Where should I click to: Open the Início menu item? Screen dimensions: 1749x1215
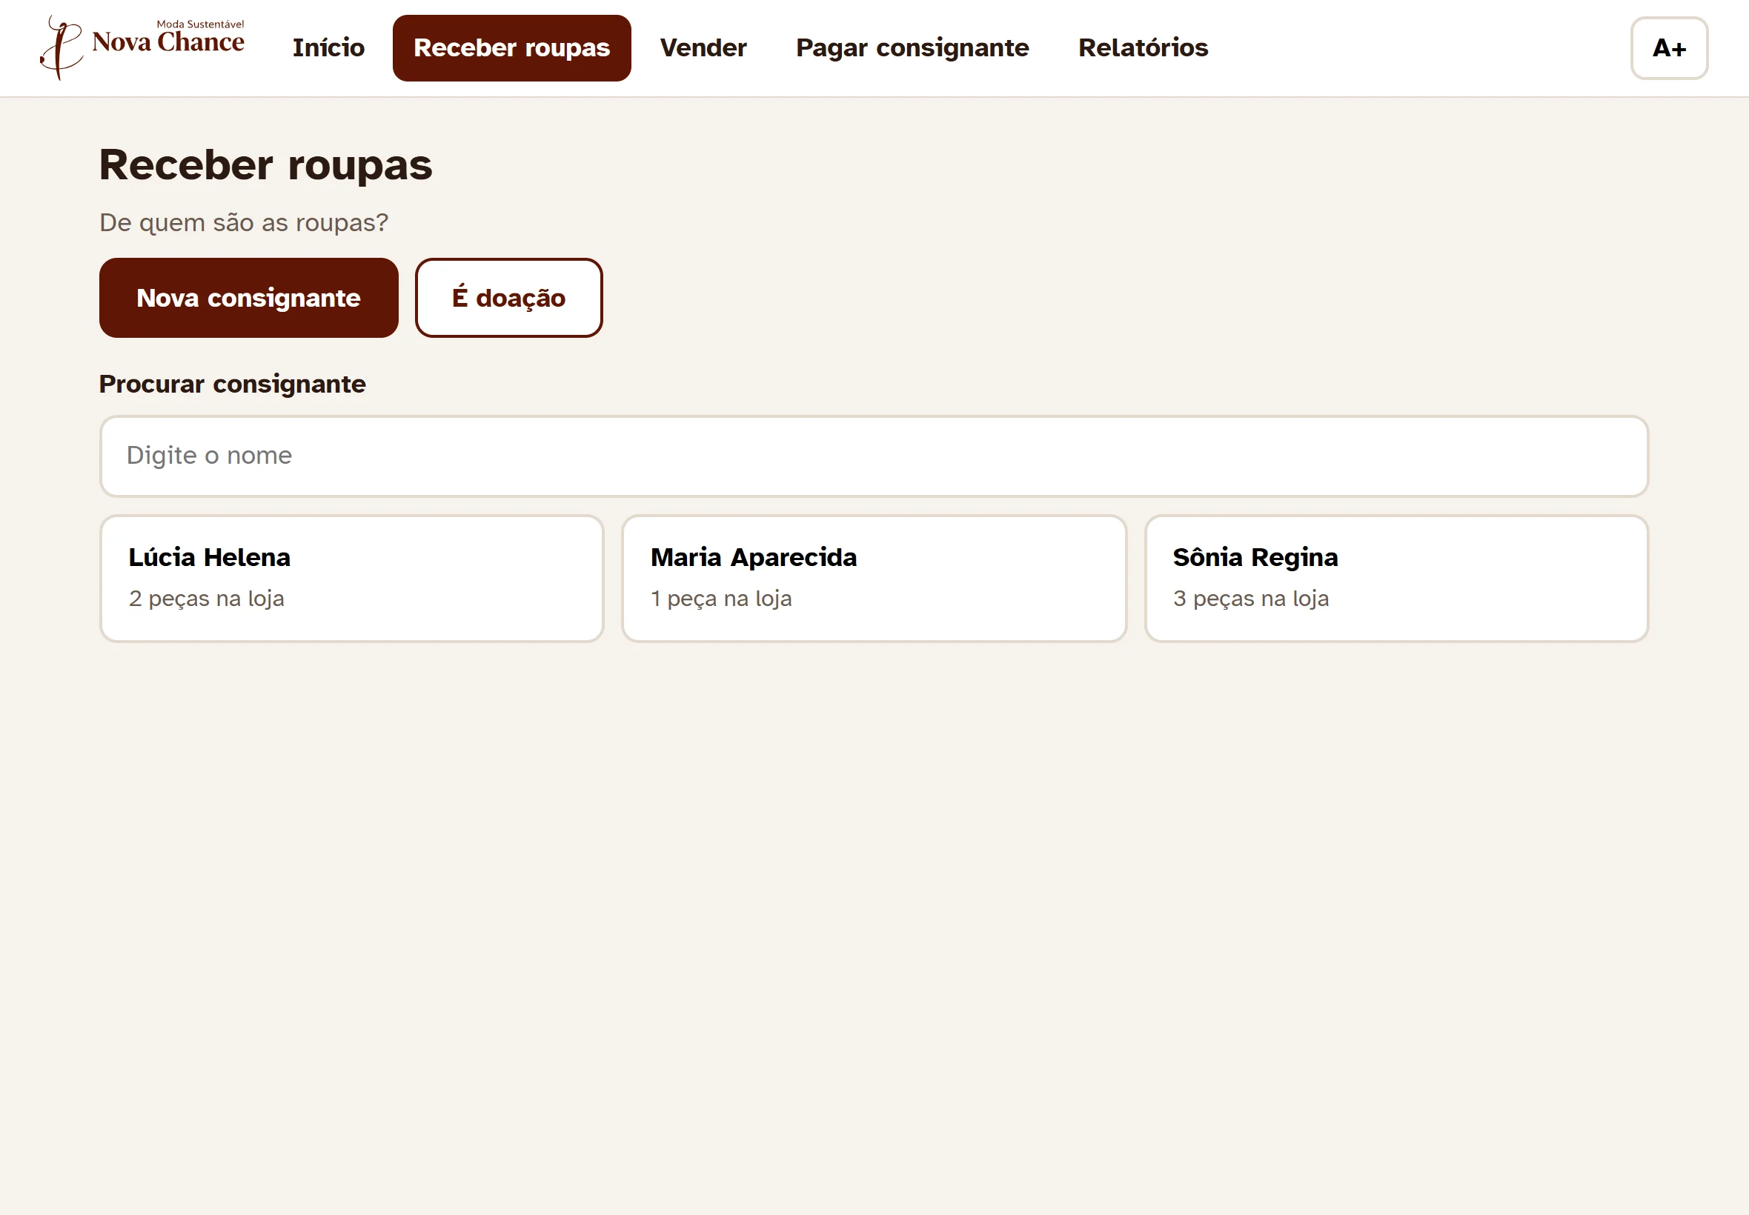(328, 48)
